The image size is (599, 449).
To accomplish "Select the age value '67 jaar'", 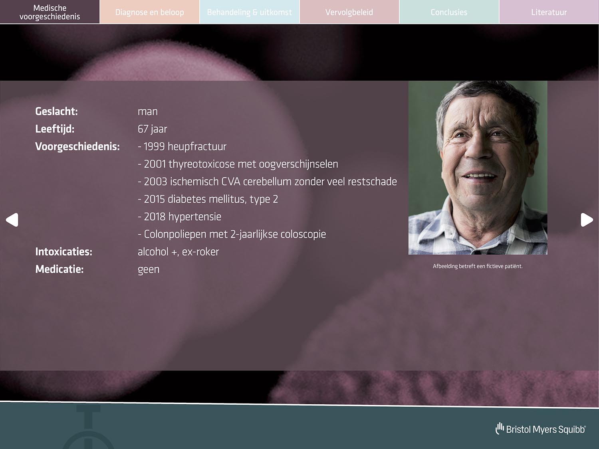I will (x=152, y=129).
